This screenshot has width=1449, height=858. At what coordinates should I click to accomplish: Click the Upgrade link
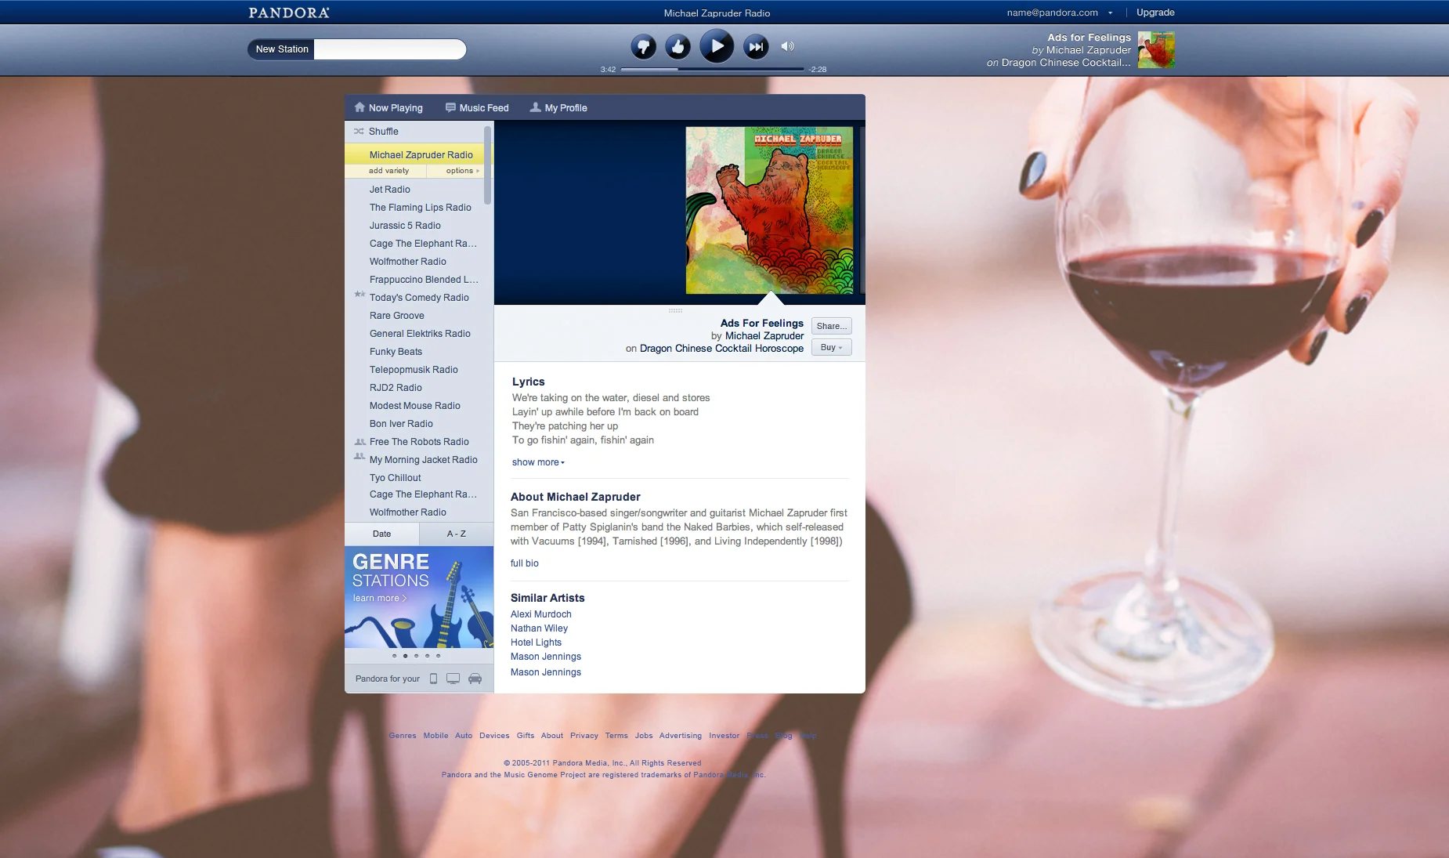tap(1155, 13)
